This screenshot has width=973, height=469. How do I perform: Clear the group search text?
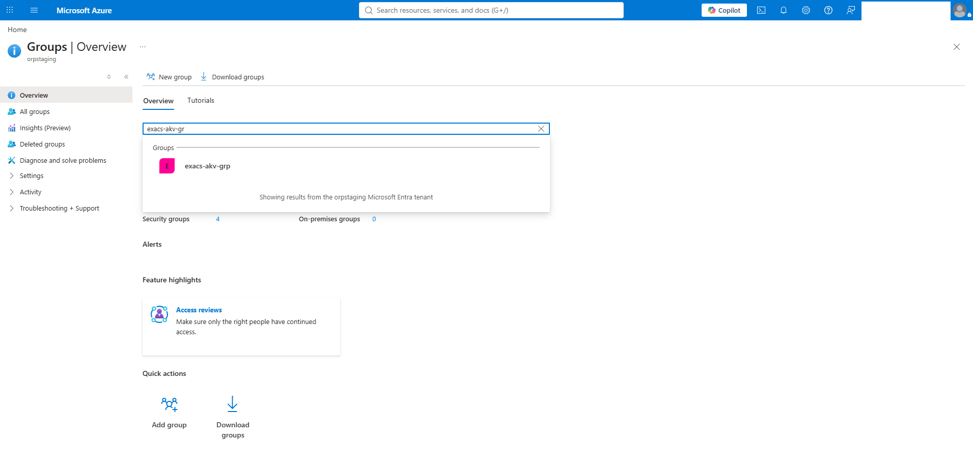click(541, 129)
